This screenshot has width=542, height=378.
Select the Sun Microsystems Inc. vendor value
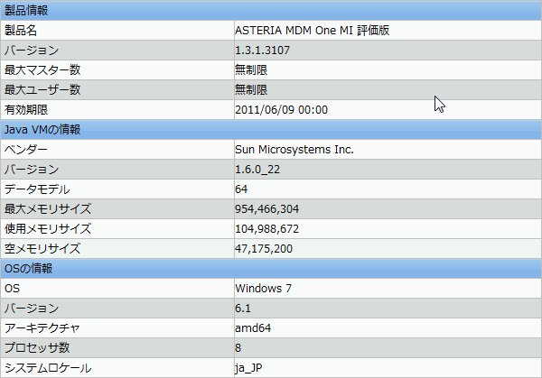pyautogui.click(x=294, y=150)
